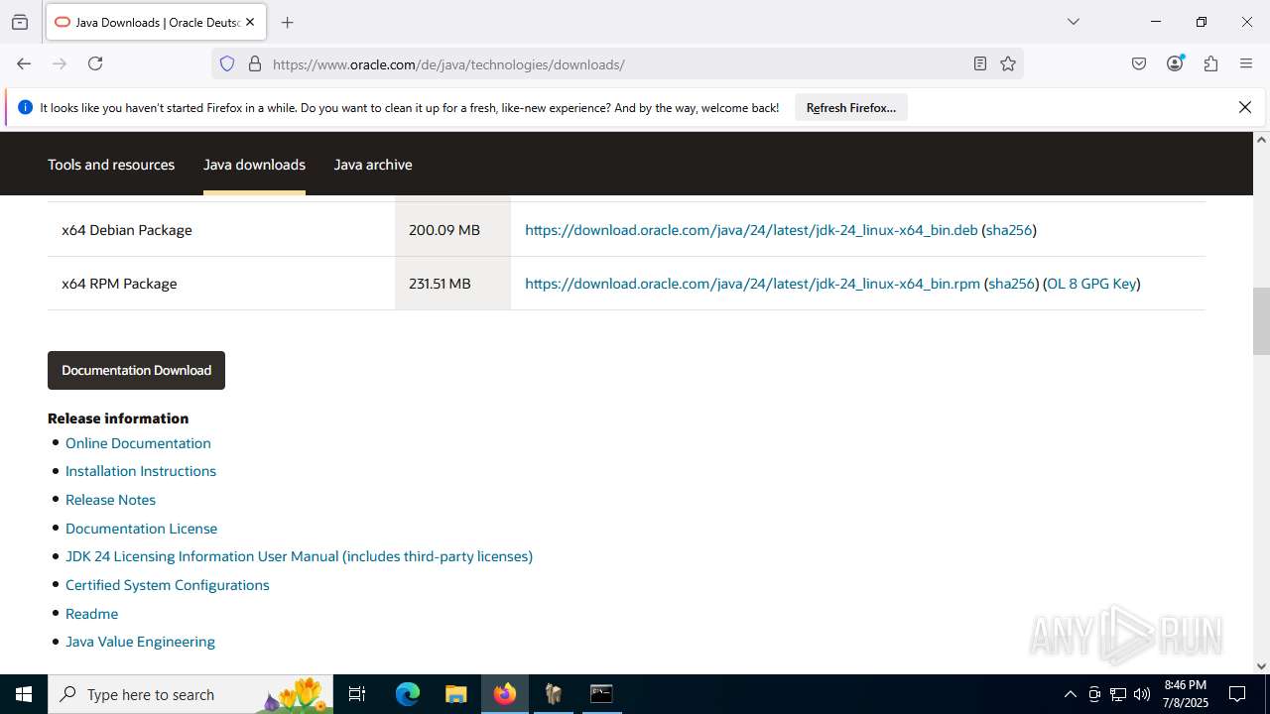Open Save to Pocket icon

(x=1139, y=63)
